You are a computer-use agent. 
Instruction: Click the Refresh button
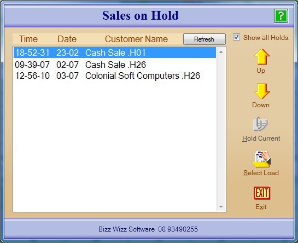[x=204, y=39]
